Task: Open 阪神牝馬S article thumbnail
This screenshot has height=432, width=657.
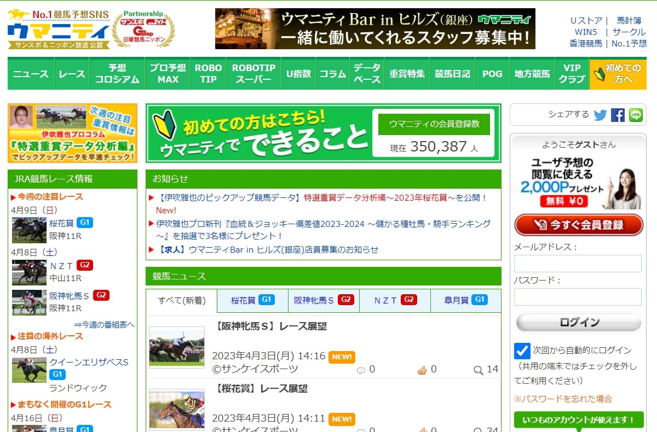Action: [x=177, y=347]
